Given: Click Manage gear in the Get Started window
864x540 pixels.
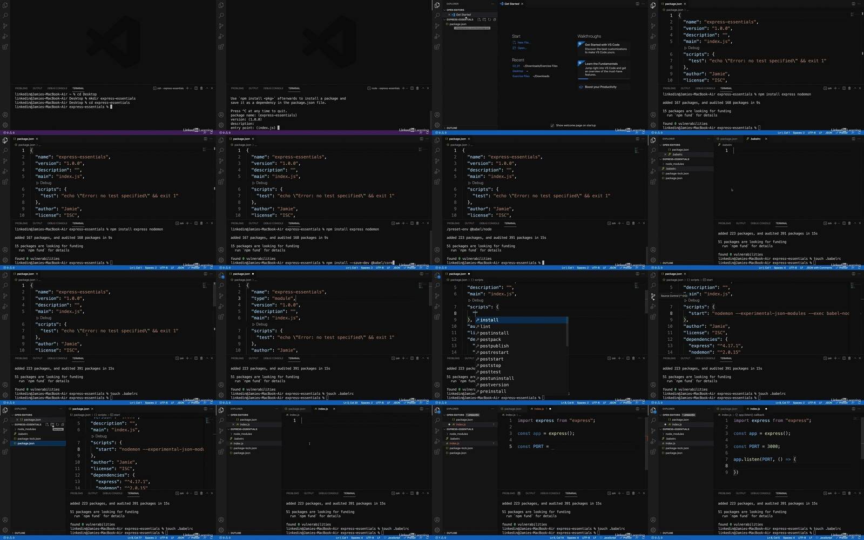Looking at the screenshot, I should pyautogui.click(x=437, y=125).
